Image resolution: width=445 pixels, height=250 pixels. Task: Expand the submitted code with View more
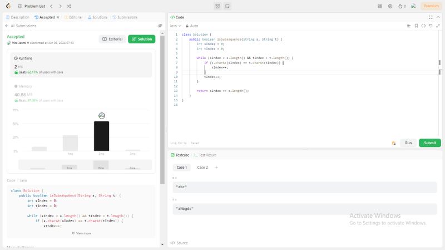(x=81, y=233)
